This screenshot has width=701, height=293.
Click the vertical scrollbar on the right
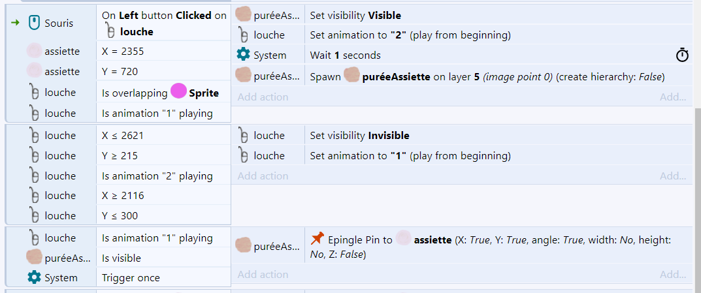tap(698, 179)
